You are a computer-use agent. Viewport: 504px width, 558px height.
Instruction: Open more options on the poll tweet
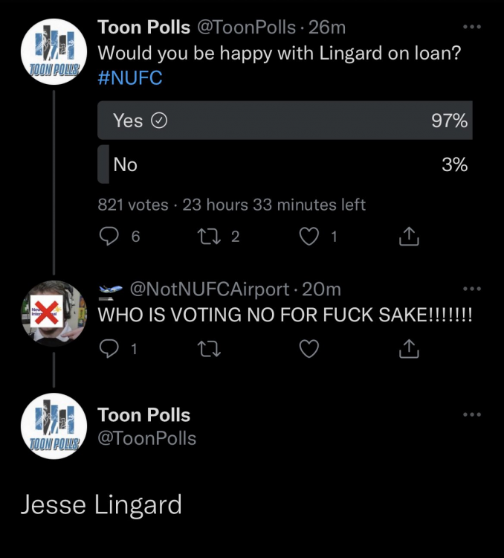472,27
